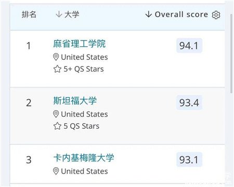Open the 斯坦福大学 university page
This screenshot has width=234, height=187.
75,101
